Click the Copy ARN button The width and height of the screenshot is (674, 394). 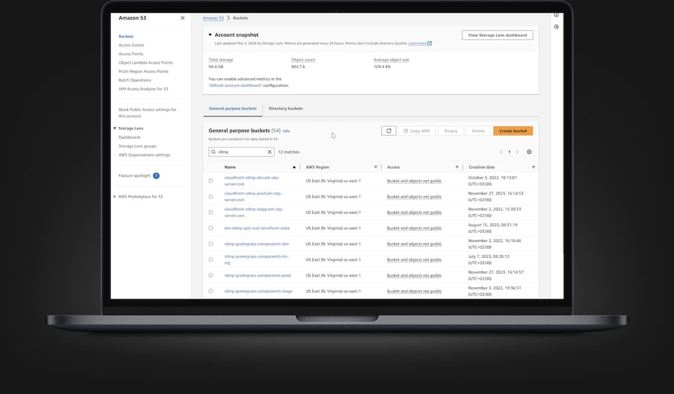[x=417, y=131]
